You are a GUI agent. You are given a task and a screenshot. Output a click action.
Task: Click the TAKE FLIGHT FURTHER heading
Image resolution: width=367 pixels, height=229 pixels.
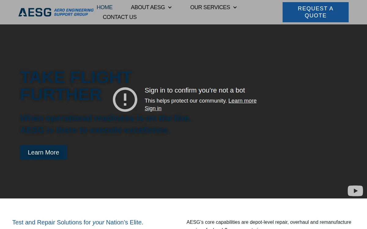pyautogui.click(x=76, y=86)
